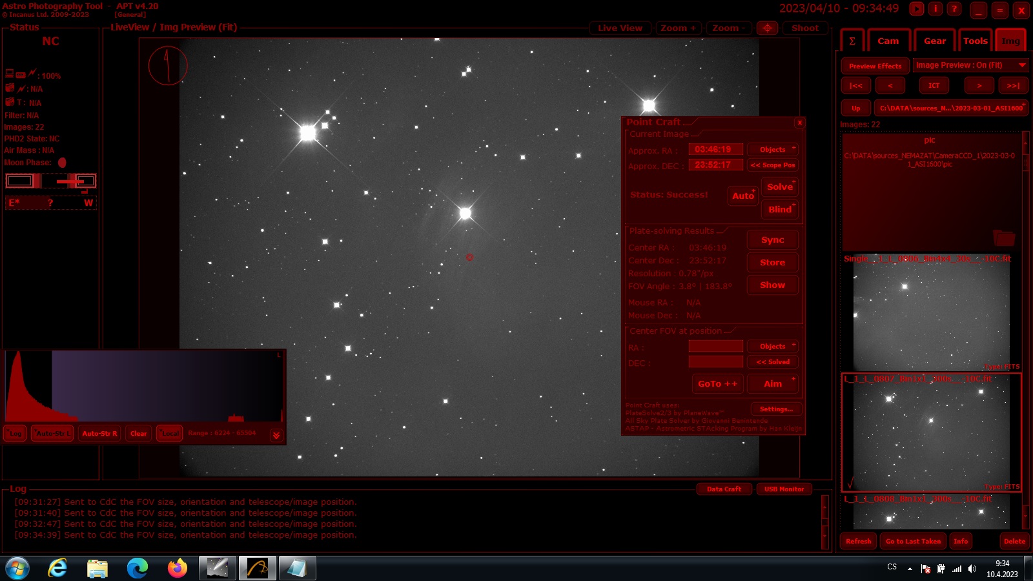Switch to the Cam tab

tap(888, 41)
